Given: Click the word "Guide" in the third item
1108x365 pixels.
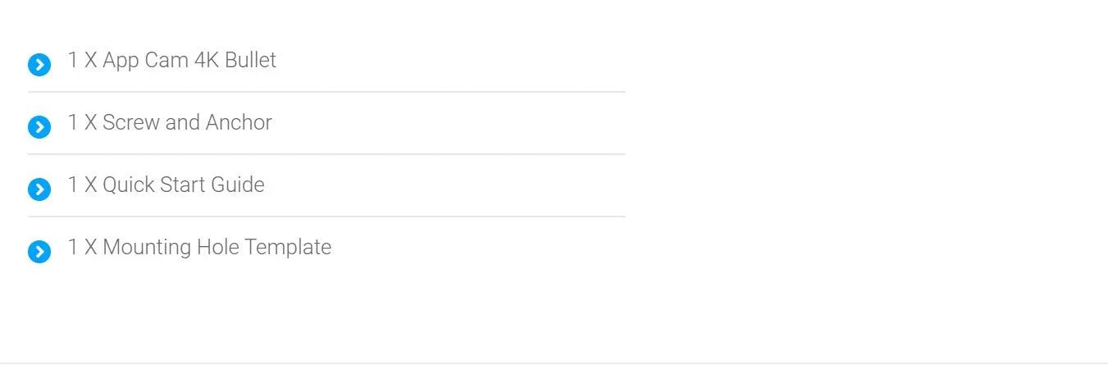Looking at the screenshot, I should pyautogui.click(x=238, y=185).
